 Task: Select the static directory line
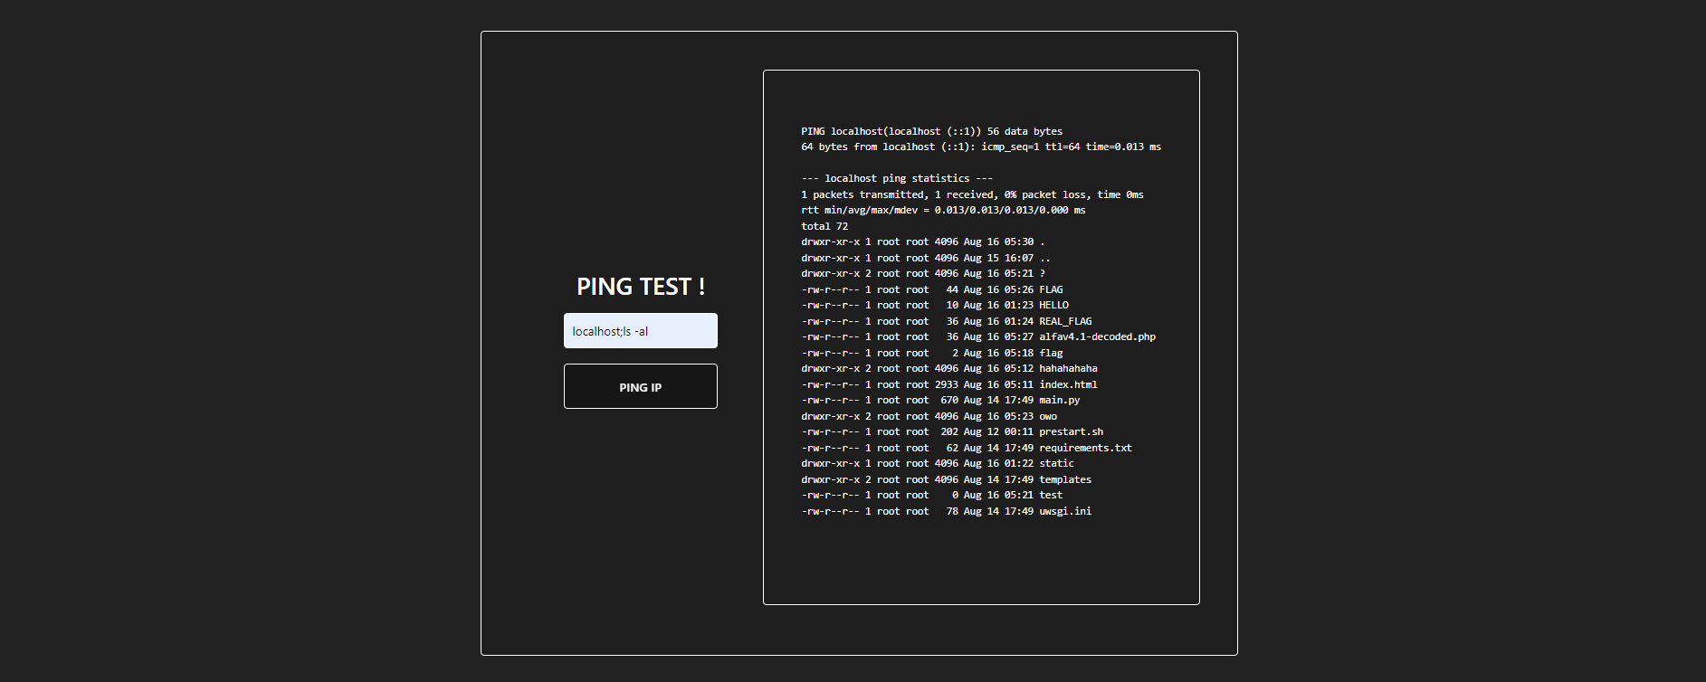937,463
